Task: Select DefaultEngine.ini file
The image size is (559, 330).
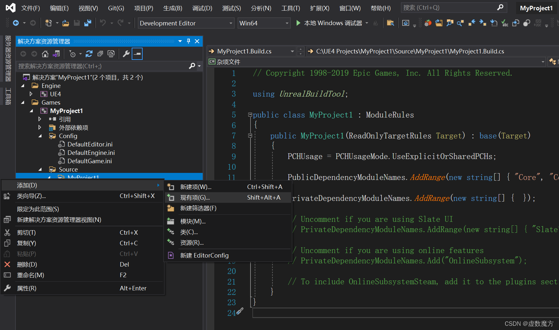Action: point(91,153)
